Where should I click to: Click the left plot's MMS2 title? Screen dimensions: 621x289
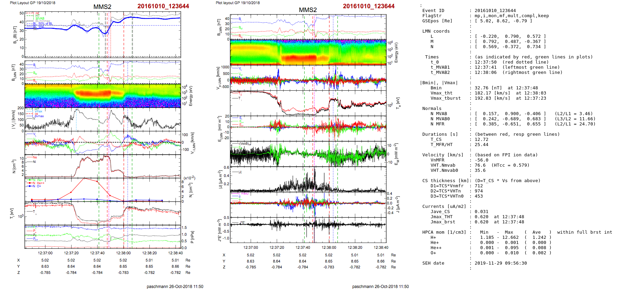[102, 7]
